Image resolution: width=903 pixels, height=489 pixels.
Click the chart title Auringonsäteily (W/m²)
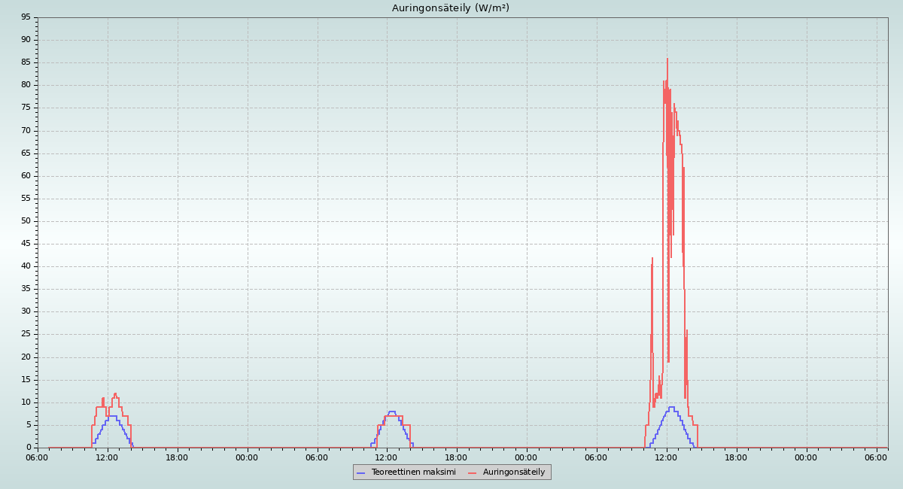coord(450,8)
